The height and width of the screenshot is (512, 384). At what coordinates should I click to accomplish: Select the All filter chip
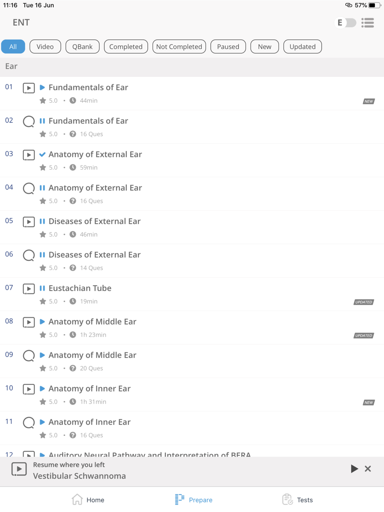[x=13, y=46]
